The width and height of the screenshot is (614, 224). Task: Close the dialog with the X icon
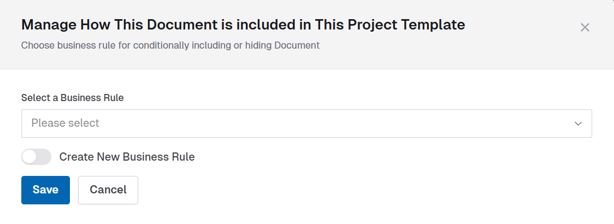click(585, 27)
